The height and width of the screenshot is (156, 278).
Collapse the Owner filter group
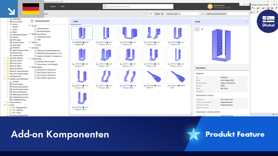30,26
